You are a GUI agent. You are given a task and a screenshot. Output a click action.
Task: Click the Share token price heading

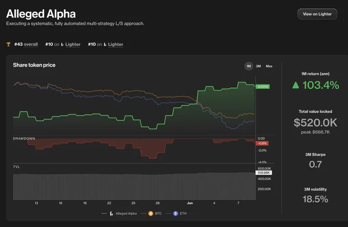click(34, 65)
